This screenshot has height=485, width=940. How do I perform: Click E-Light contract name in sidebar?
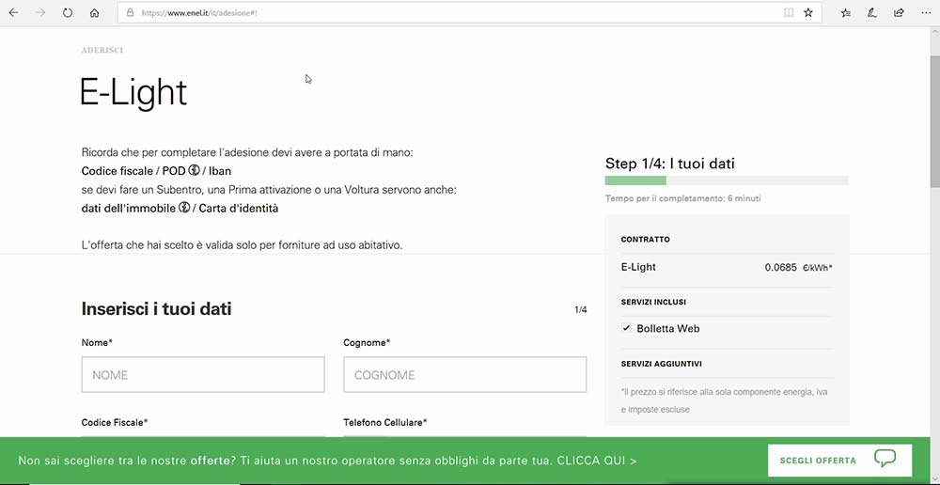coord(638,267)
